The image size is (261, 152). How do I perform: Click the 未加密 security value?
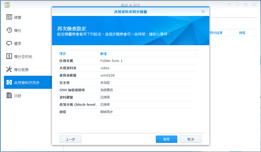[x=105, y=83]
